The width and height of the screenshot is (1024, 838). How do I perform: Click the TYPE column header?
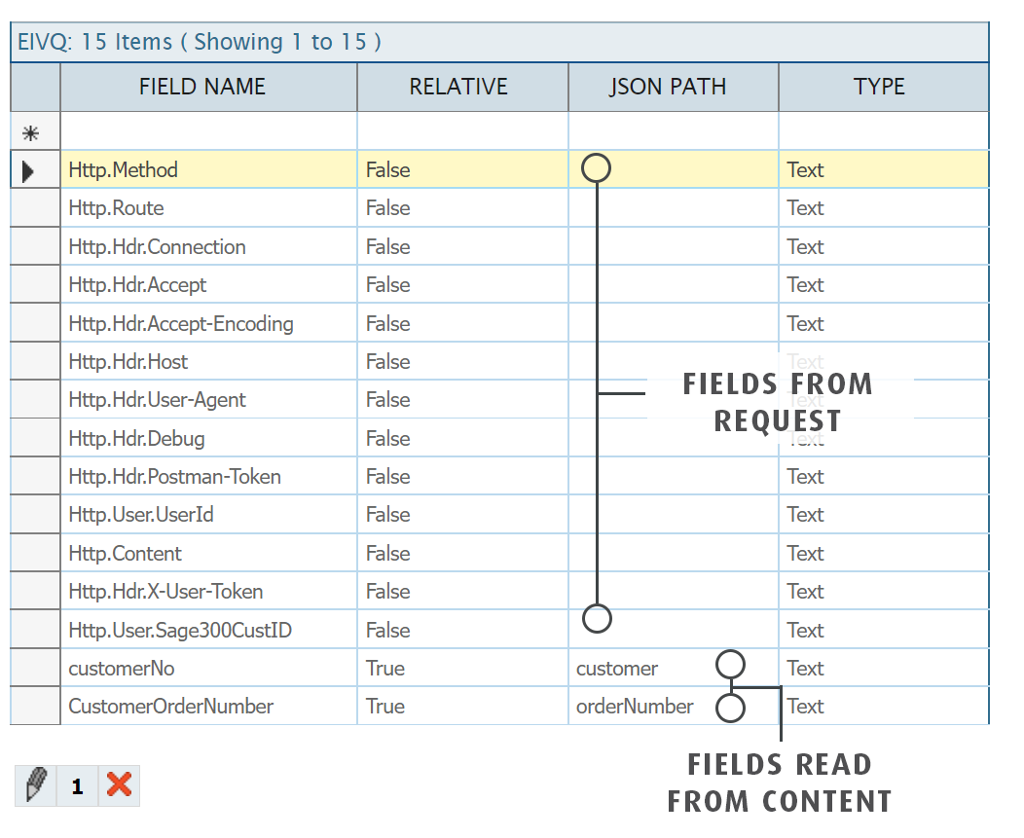[879, 87]
